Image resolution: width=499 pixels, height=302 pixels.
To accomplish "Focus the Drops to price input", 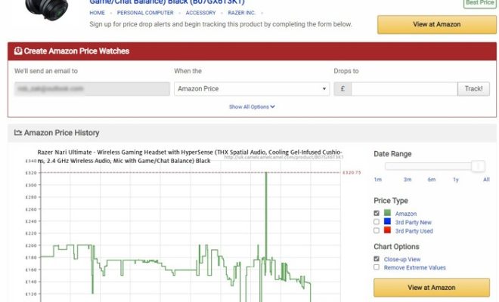I will [404, 88].
